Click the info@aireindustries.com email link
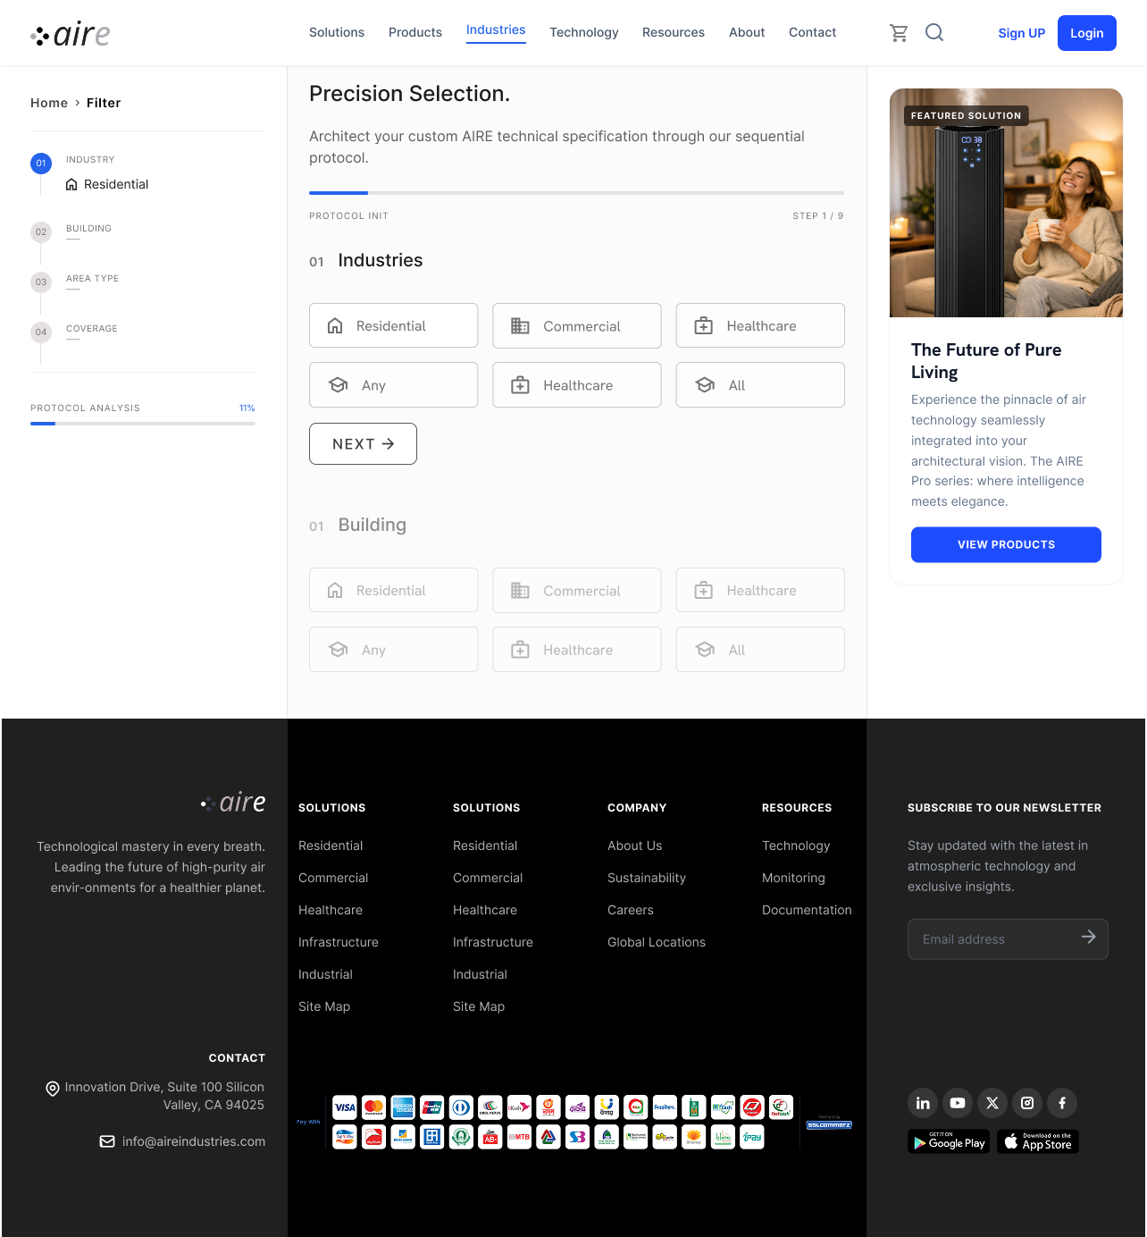1147x1237 pixels. 194,1141
